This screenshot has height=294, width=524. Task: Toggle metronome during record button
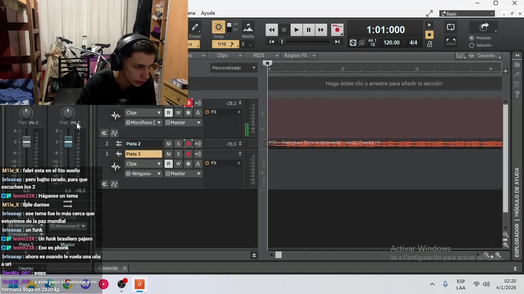429,35
